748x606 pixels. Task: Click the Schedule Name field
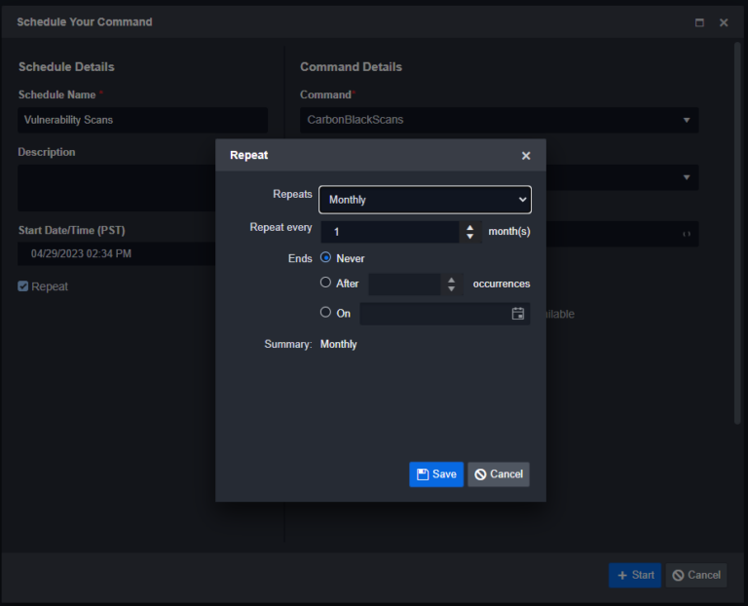click(x=142, y=120)
